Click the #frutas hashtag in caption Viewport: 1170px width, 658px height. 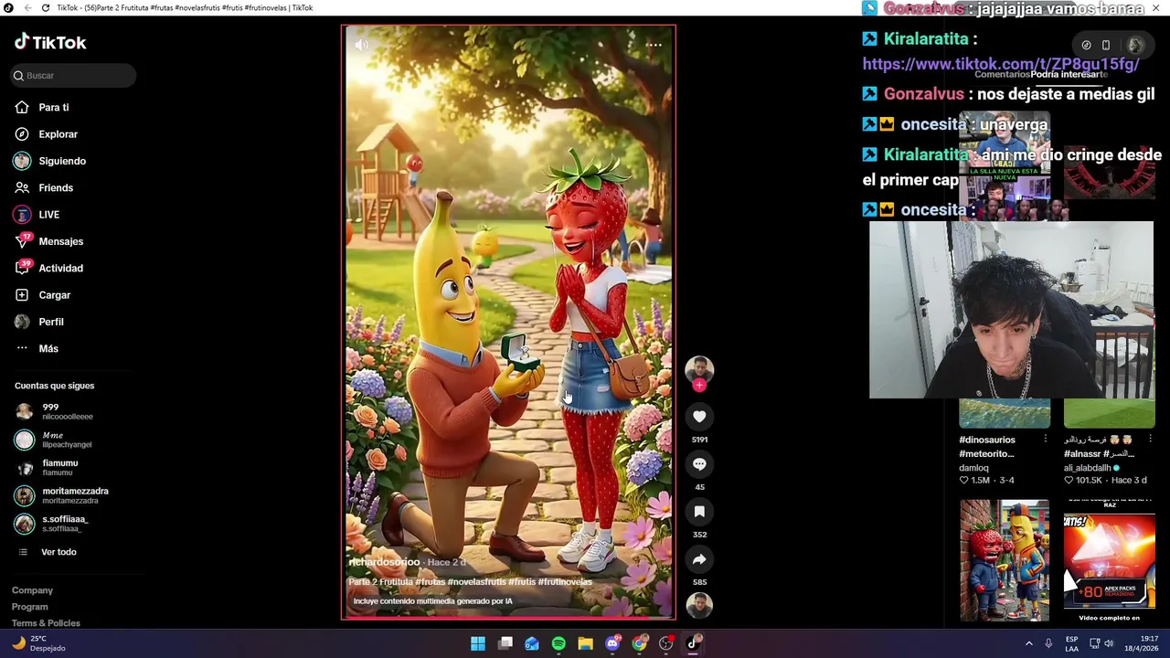pyautogui.click(x=431, y=582)
